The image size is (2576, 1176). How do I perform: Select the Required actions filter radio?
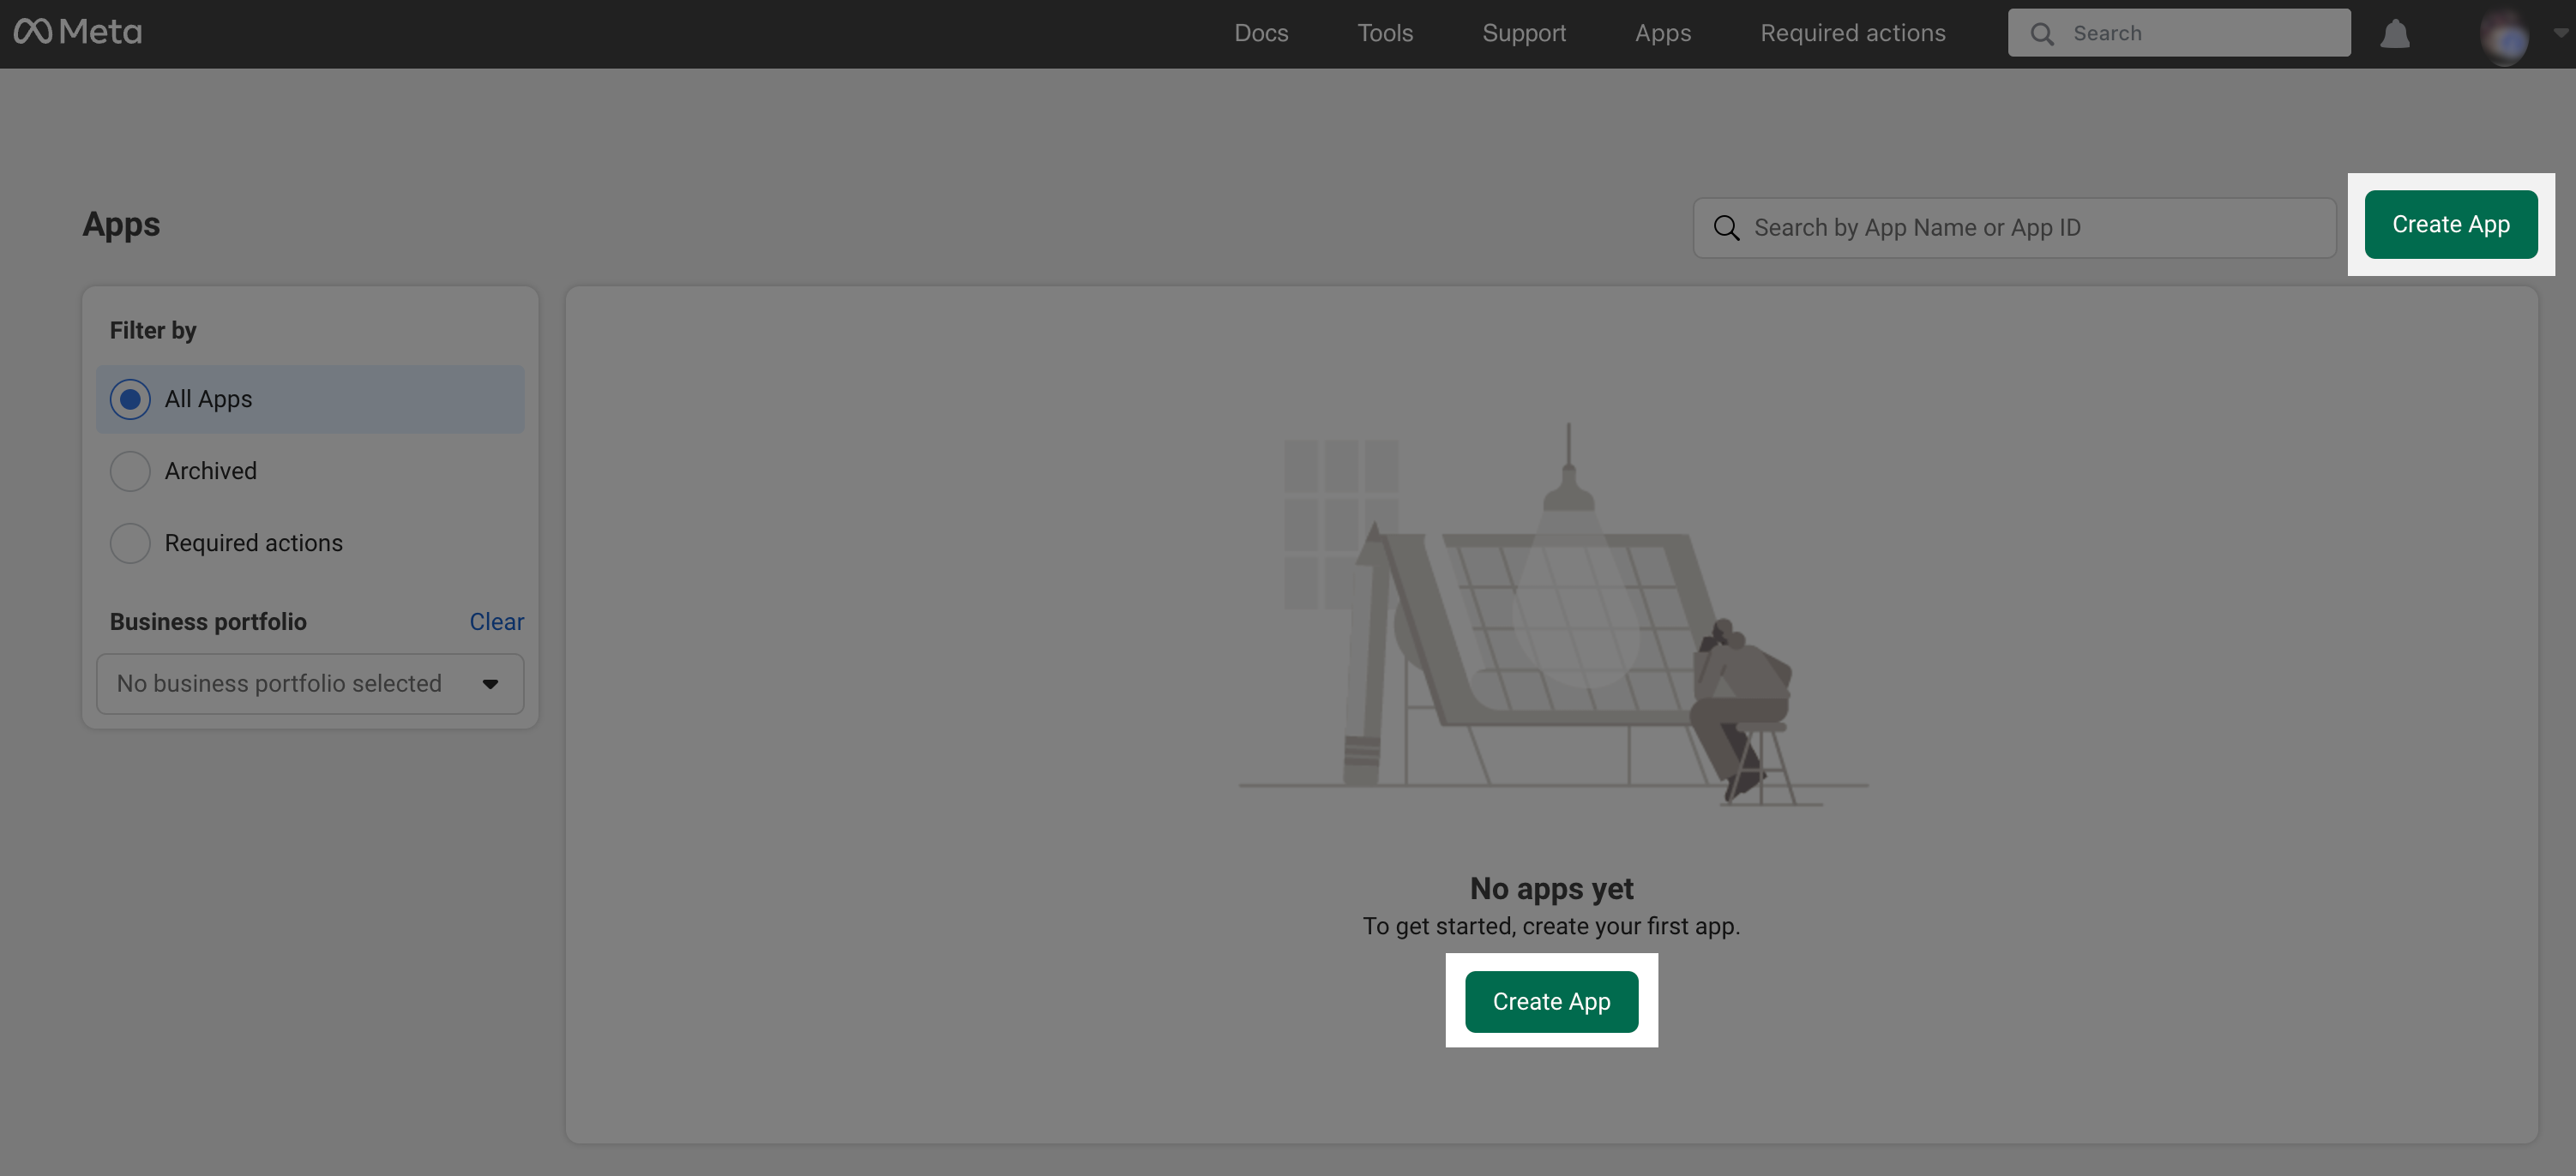click(x=130, y=543)
